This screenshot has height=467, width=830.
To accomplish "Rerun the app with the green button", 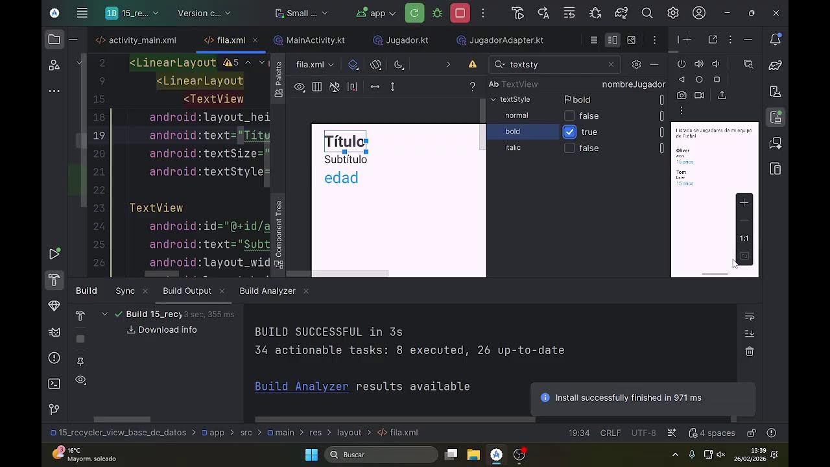I will pos(414,13).
